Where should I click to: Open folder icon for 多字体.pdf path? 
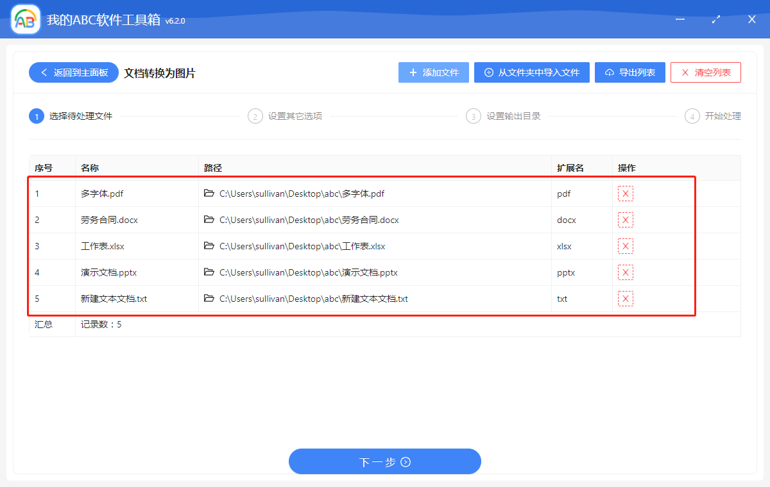coord(209,194)
